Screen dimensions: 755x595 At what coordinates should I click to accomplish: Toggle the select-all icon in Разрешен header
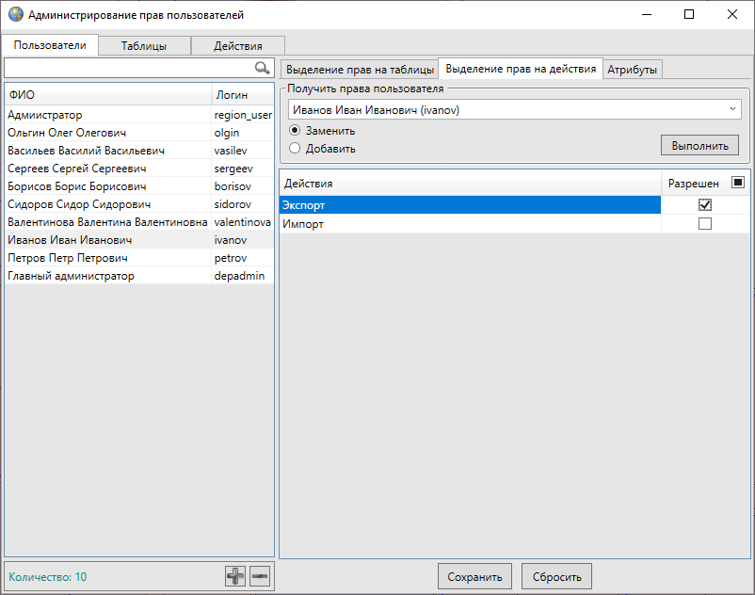738,184
